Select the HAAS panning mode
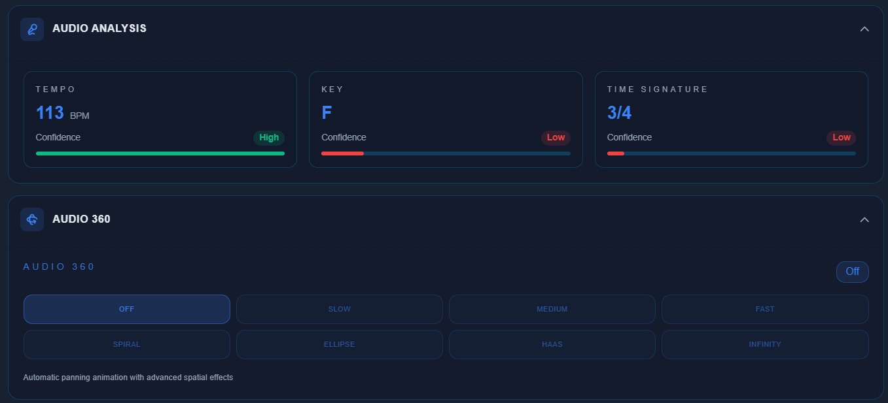Image resolution: width=888 pixels, height=403 pixels. (x=552, y=344)
